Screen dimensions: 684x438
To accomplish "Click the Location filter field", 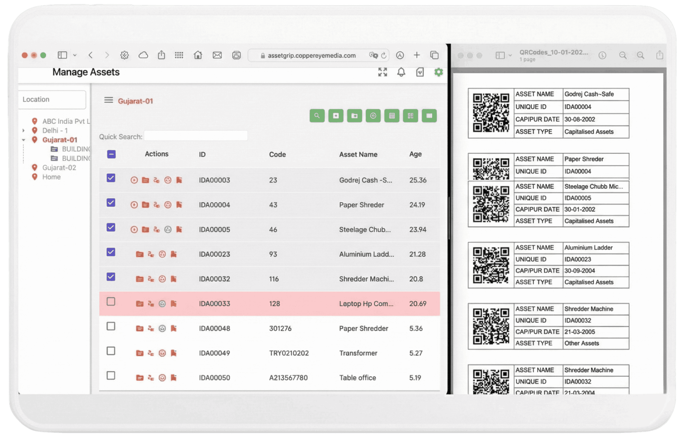I will coord(52,100).
